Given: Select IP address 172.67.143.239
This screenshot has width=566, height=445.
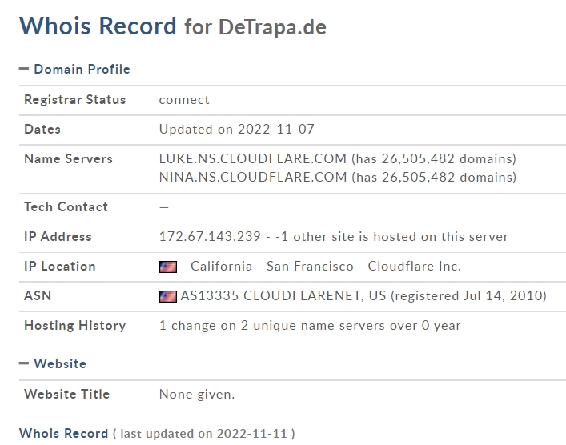Looking at the screenshot, I should coord(210,236).
